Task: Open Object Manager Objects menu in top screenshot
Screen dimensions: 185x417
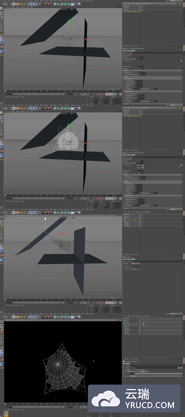Action: tap(137, 3)
